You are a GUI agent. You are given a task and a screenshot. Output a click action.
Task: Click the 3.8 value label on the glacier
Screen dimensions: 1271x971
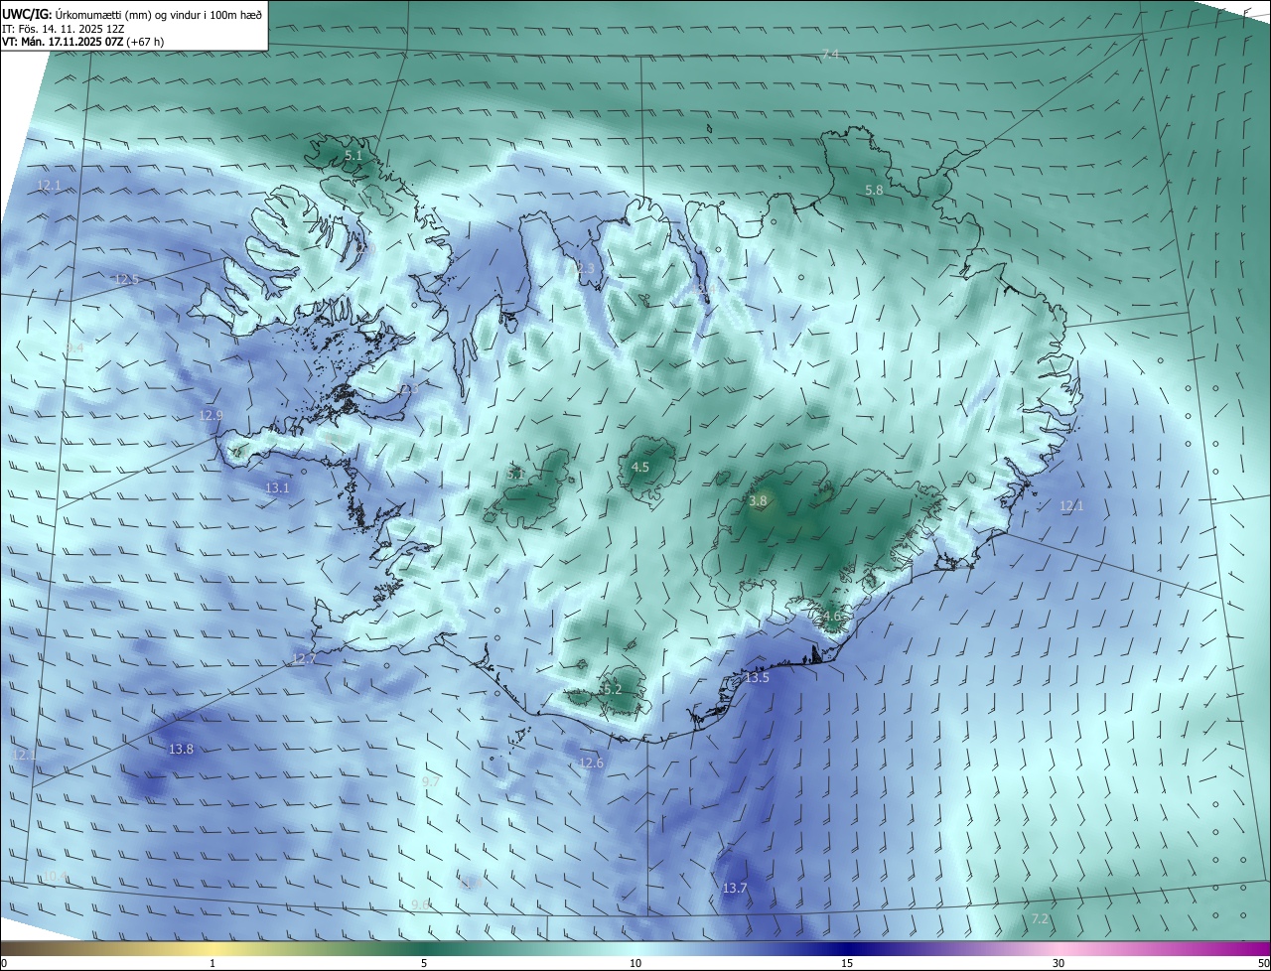[758, 501]
